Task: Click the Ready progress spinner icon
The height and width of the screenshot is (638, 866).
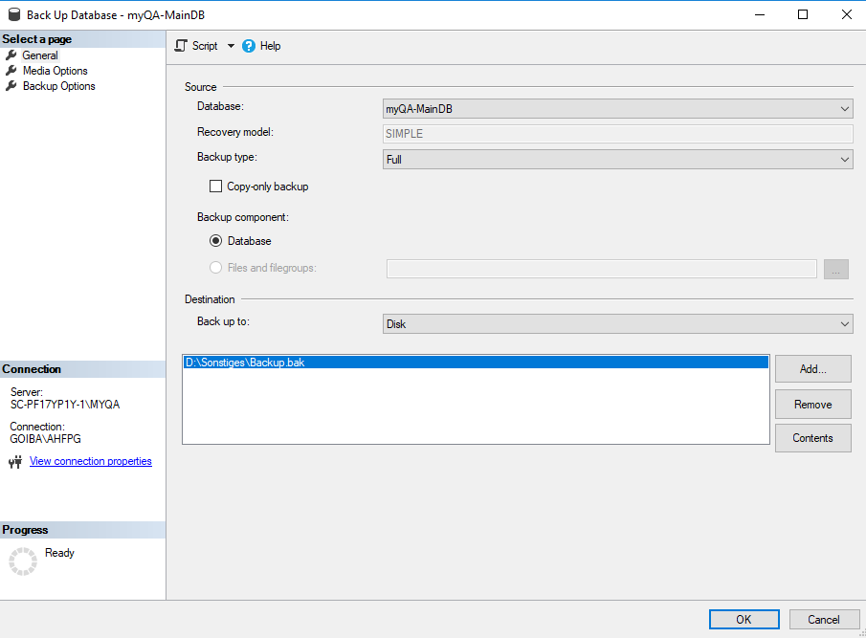Action: (22, 561)
